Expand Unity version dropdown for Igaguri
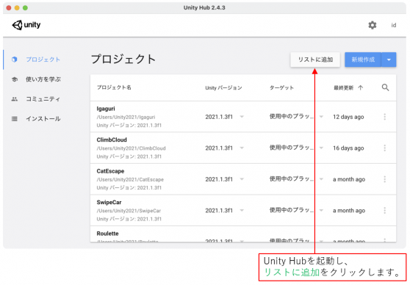The width and height of the screenshot is (410, 285). click(x=242, y=117)
